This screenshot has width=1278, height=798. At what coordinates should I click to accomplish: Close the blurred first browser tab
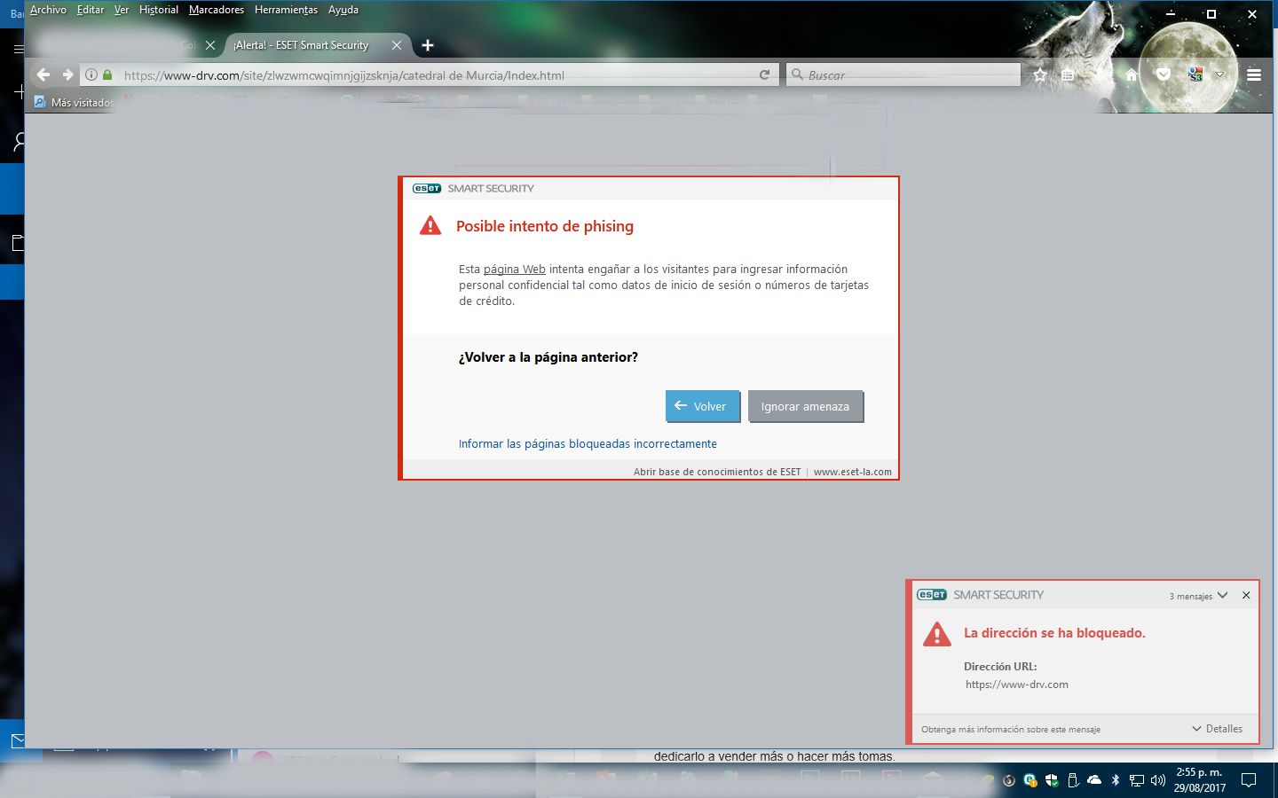[210, 45]
